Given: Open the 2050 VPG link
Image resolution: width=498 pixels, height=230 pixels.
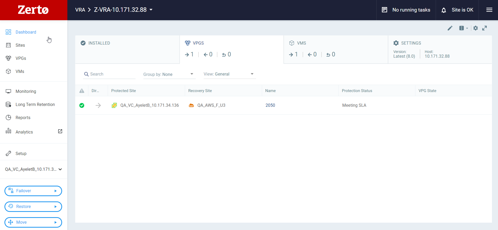Looking at the screenshot, I should click(270, 105).
